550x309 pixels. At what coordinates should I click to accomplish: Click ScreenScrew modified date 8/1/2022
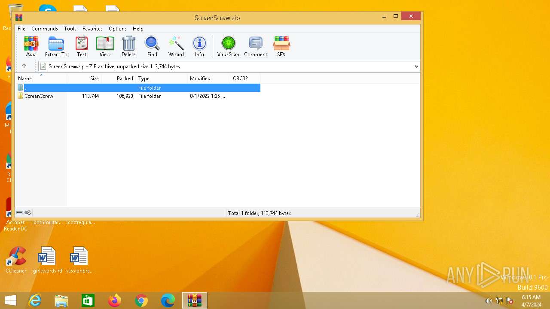208,96
